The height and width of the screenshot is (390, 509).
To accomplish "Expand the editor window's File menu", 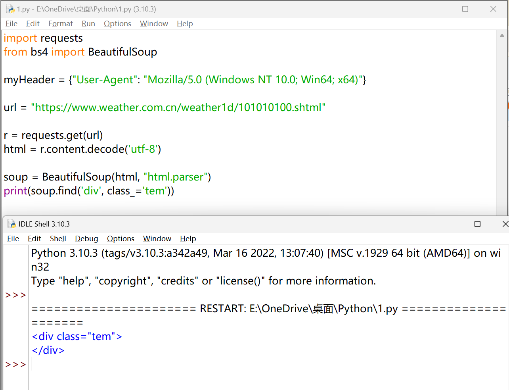I will click(11, 24).
